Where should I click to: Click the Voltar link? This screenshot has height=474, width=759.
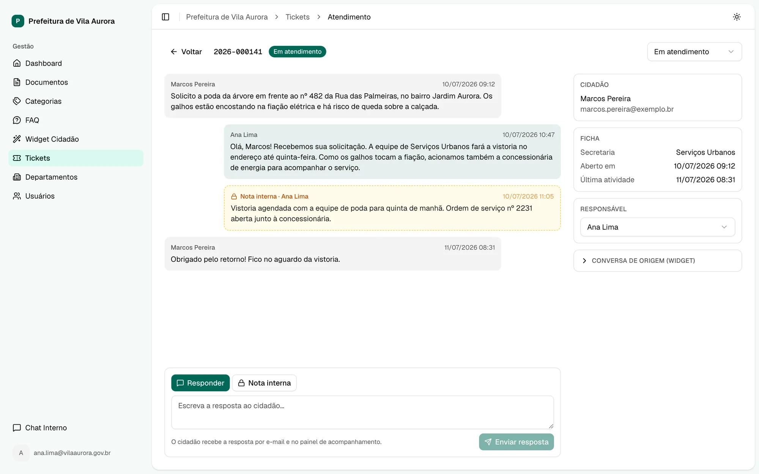coord(186,52)
